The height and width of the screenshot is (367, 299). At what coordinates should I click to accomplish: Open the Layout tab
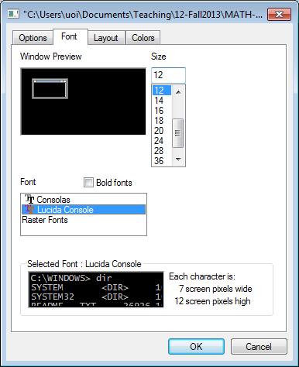point(106,38)
